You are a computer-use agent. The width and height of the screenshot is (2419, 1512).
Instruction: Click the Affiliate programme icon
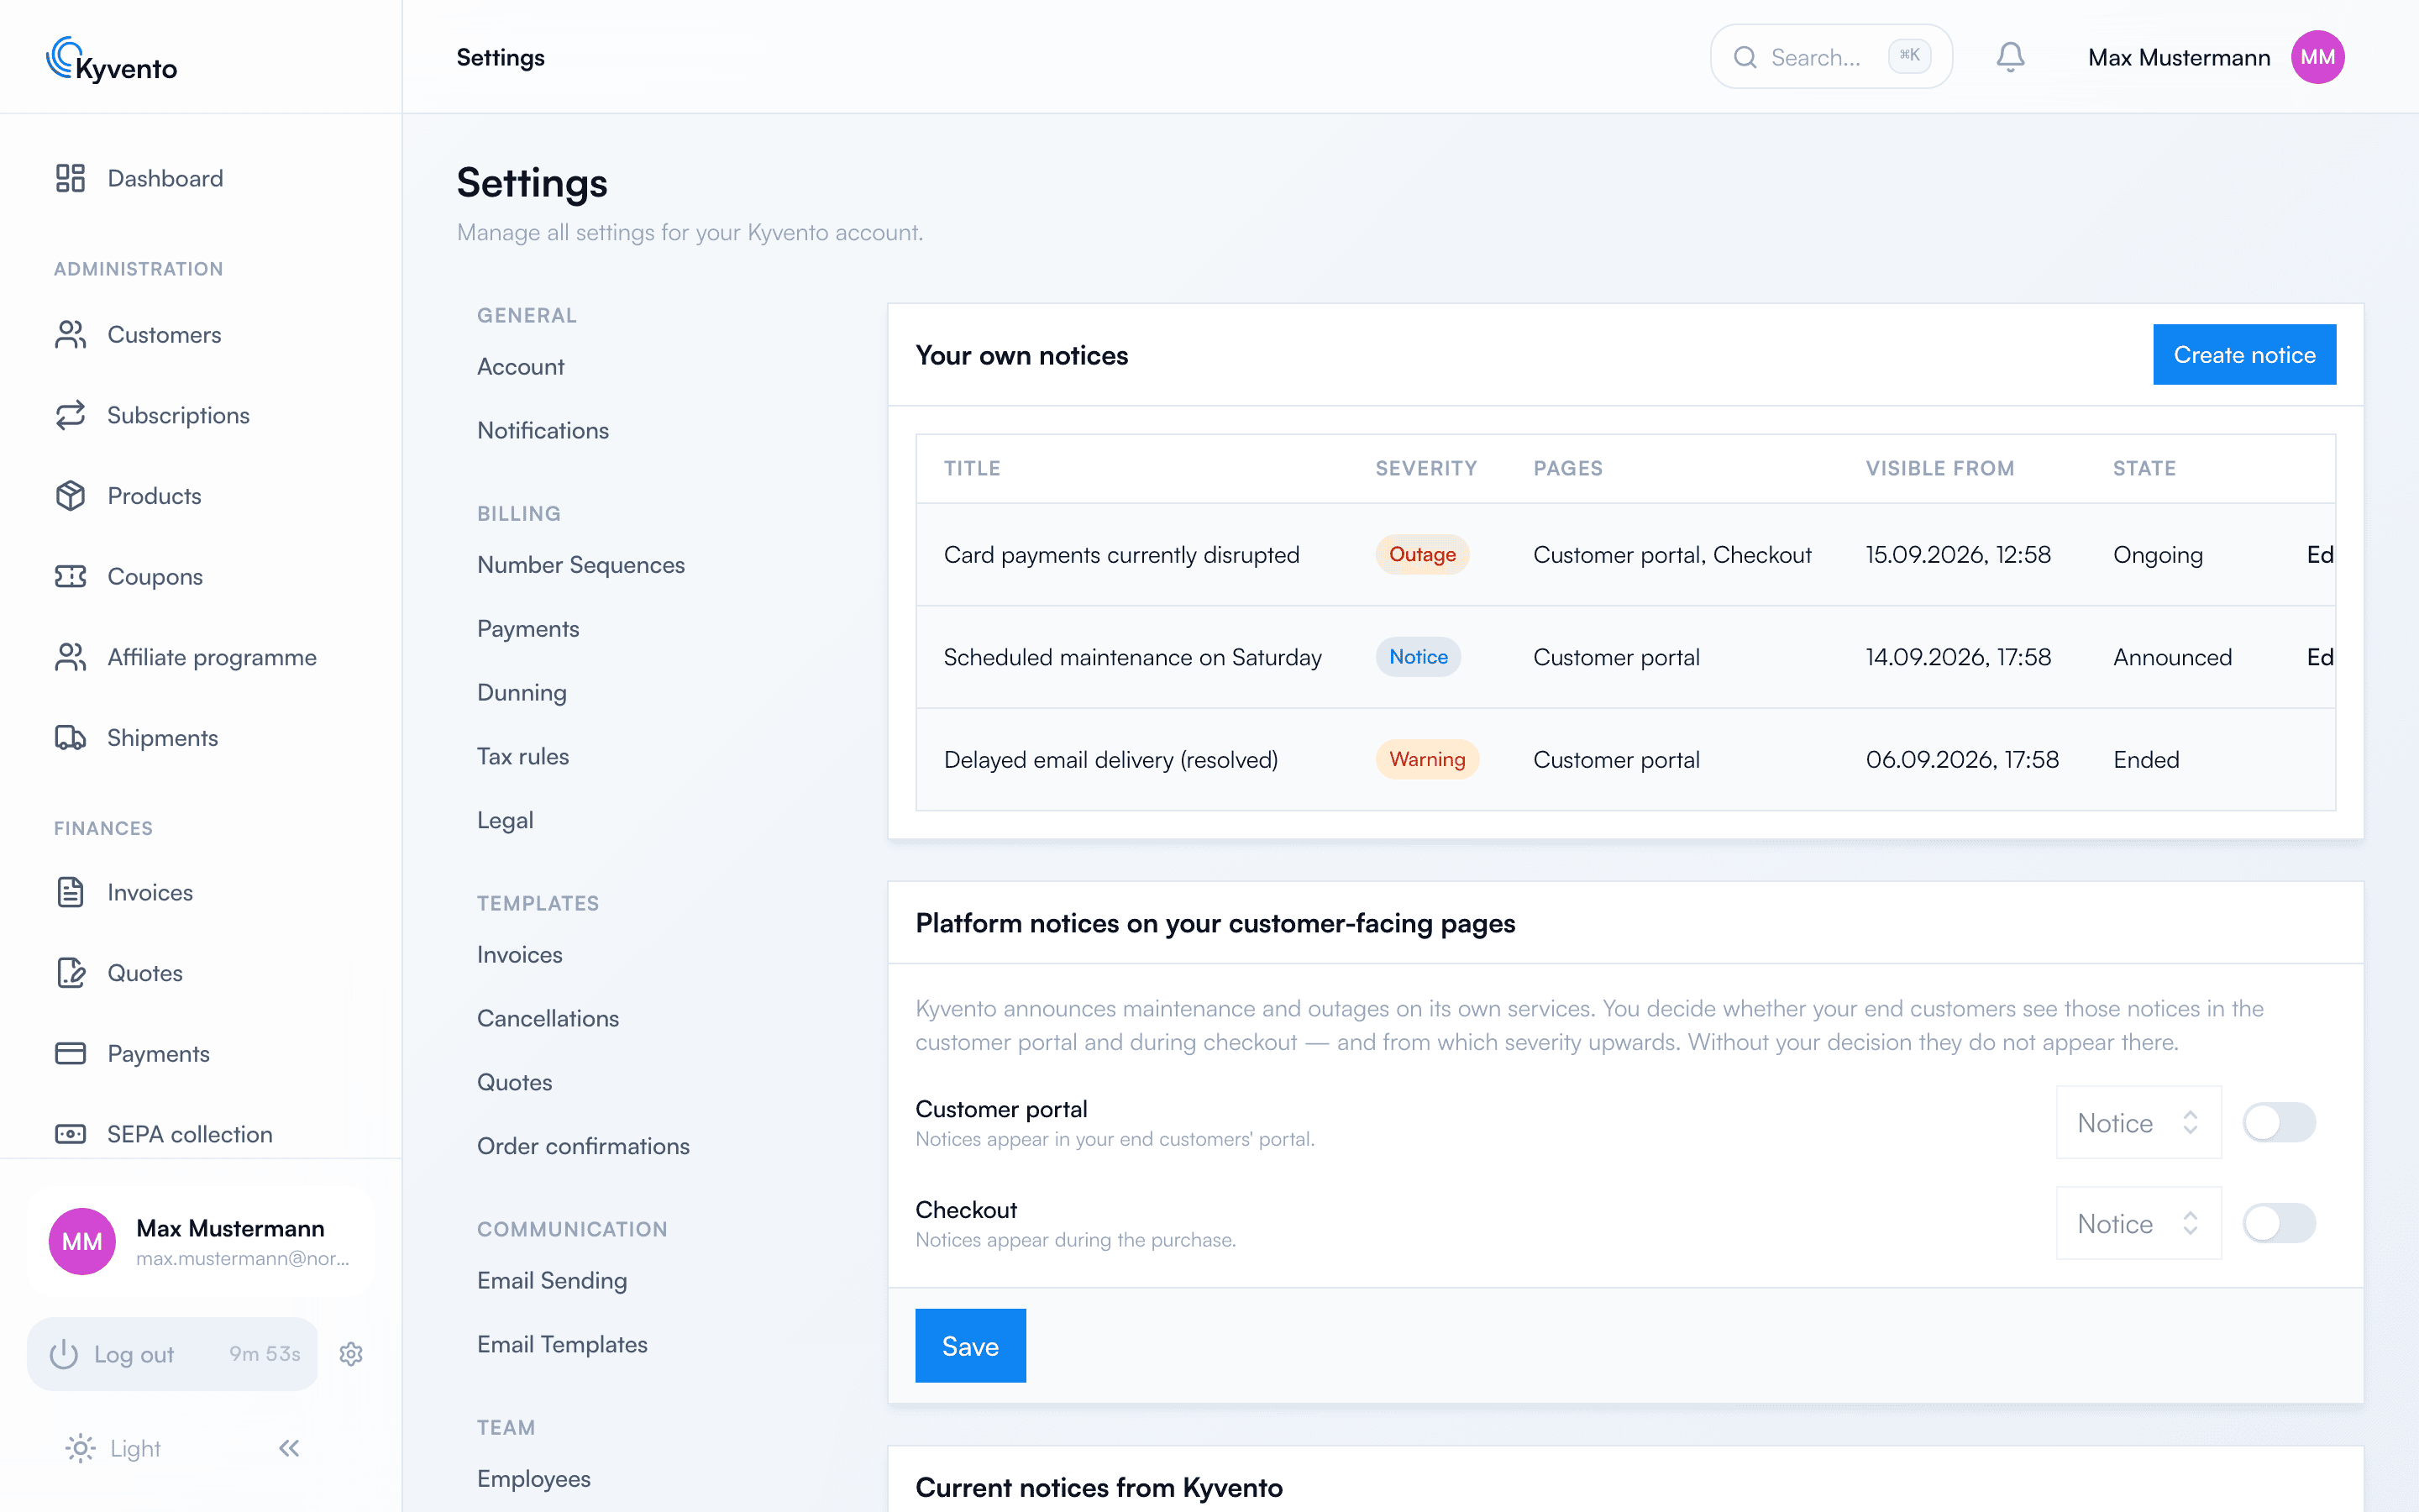click(x=70, y=657)
